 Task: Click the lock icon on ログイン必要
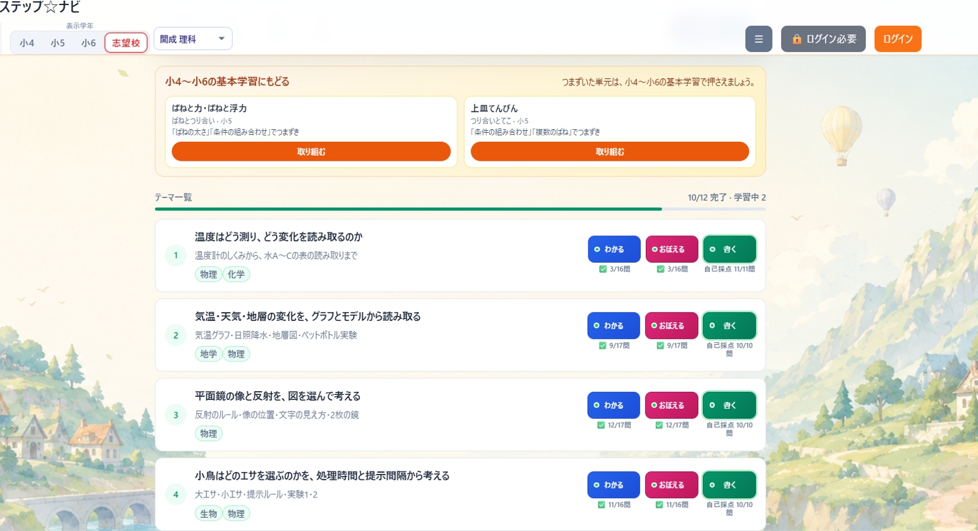coord(797,39)
